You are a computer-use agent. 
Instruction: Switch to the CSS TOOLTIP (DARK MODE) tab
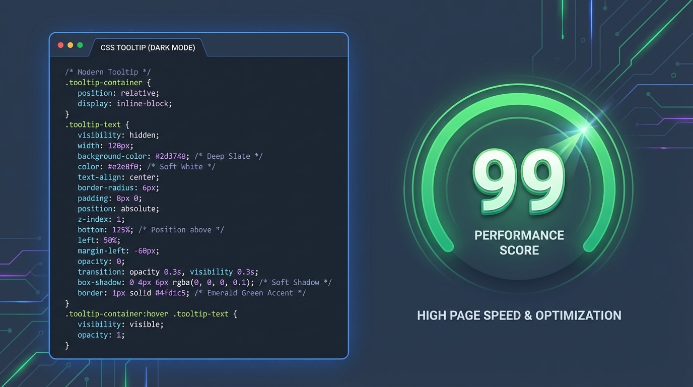148,47
